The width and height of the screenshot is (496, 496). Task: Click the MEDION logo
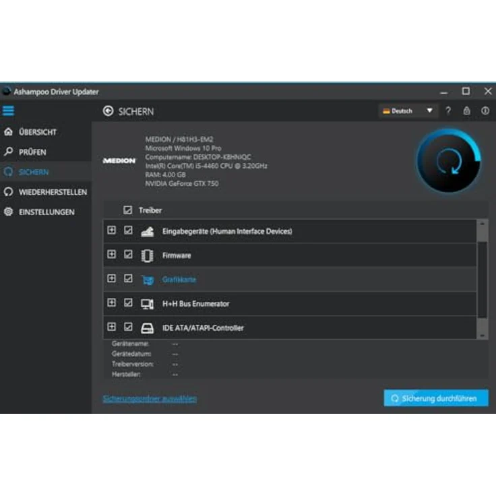119,160
